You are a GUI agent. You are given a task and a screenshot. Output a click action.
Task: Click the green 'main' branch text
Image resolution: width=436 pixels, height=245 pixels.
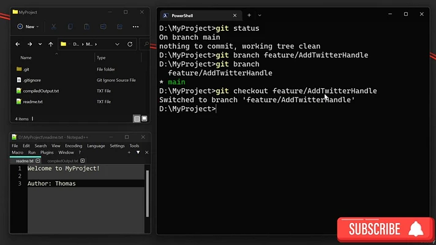tap(176, 82)
